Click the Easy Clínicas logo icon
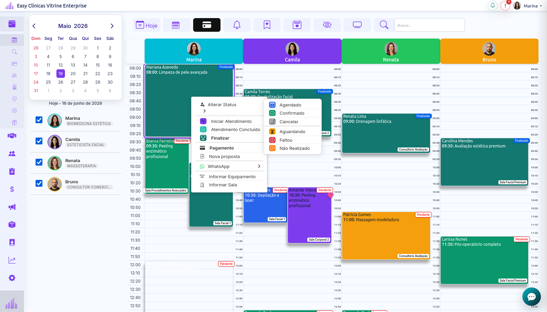 (10, 5)
